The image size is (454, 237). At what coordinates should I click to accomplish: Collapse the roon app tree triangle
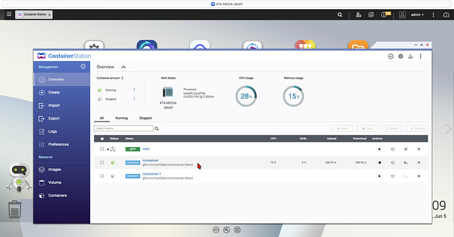pos(108,150)
